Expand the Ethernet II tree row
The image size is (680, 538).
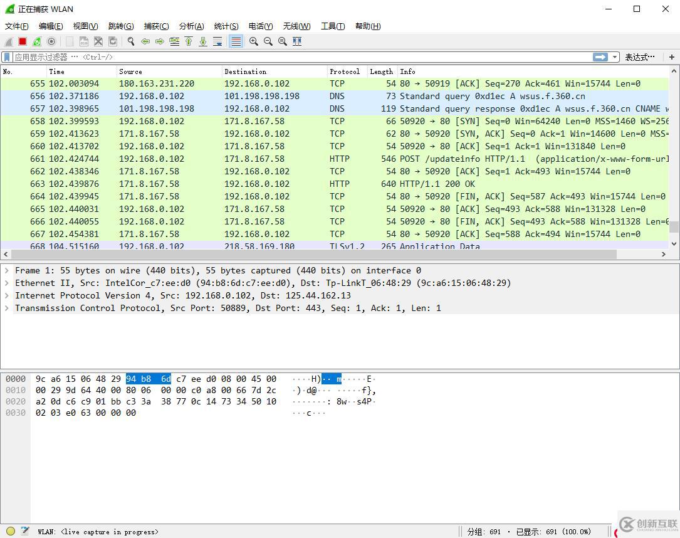click(6, 283)
